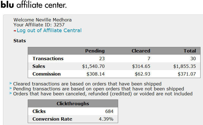
Task: Click the Commission row label
Action: (46, 74)
